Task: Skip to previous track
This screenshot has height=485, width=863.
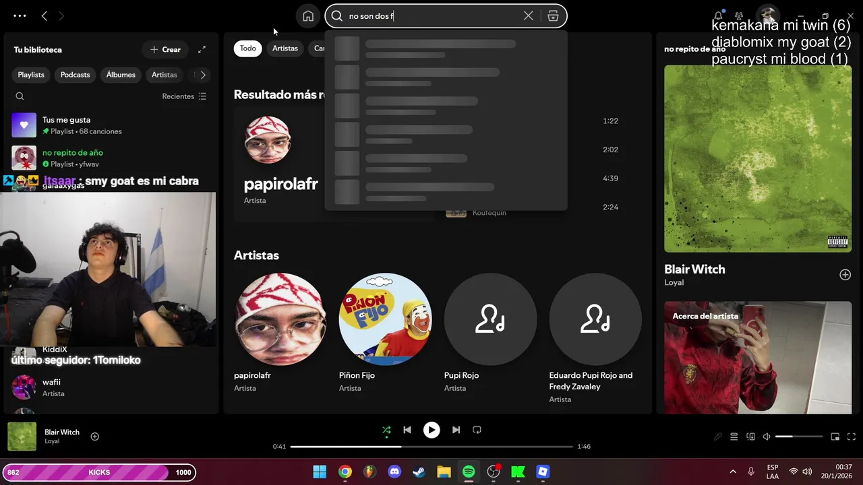Action: [407, 430]
